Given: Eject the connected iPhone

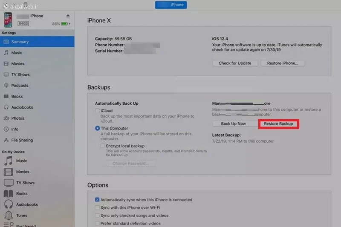Looking at the screenshot, I should pos(68,16).
